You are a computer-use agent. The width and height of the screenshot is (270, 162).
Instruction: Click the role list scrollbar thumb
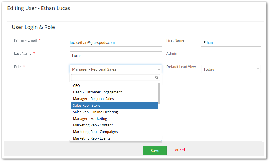[x=159, y=93]
